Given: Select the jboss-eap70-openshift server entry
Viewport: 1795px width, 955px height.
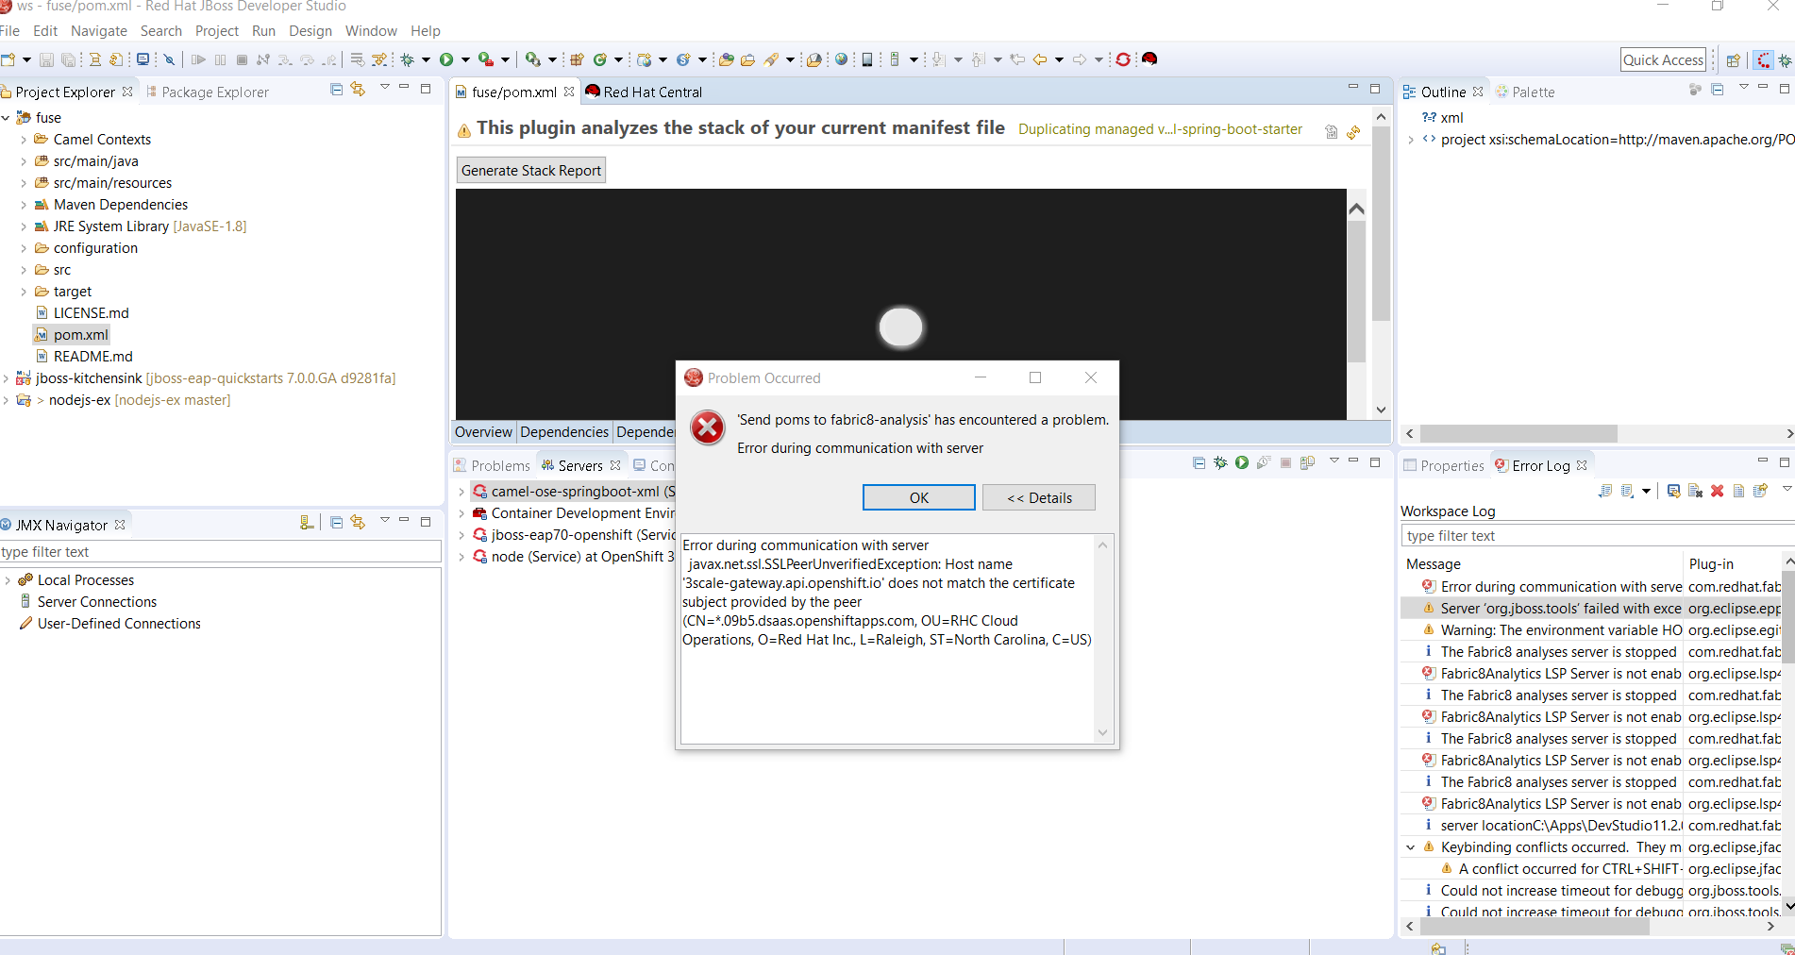Looking at the screenshot, I should point(573,535).
